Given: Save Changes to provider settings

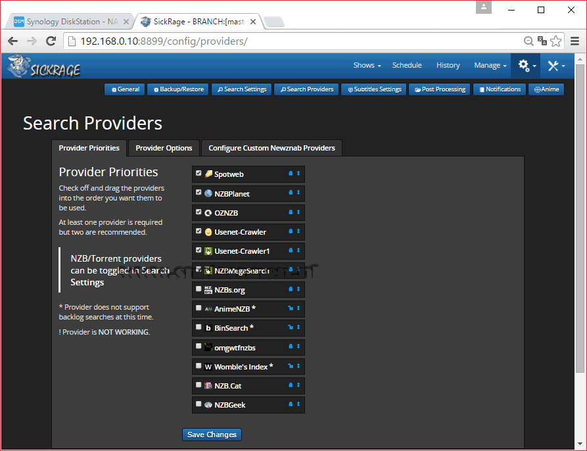Looking at the screenshot, I should (x=212, y=435).
